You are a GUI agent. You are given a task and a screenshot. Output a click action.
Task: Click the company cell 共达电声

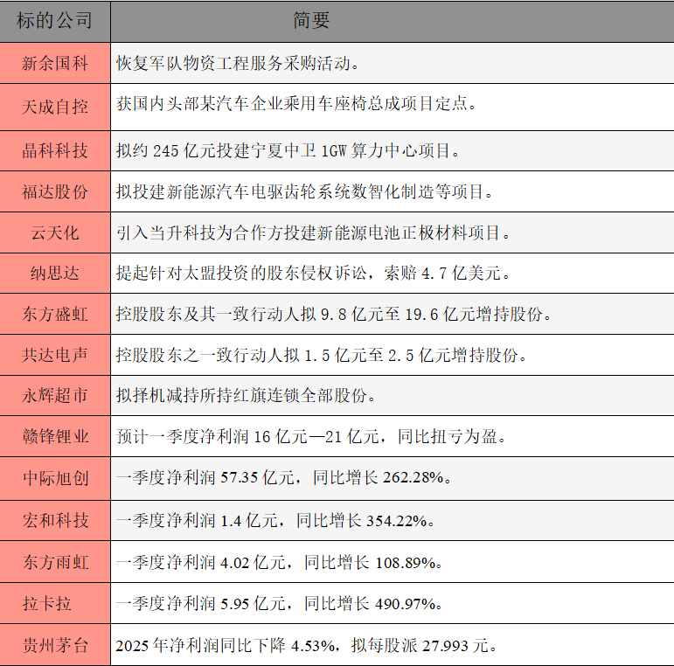pyautogui.click(x=55, y=355)
